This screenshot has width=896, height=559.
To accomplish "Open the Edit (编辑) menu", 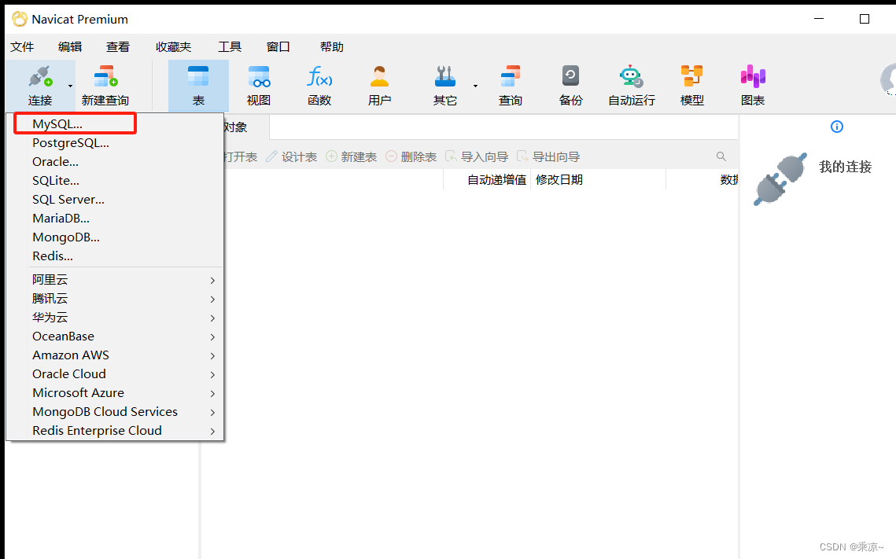I will (70, 47).
